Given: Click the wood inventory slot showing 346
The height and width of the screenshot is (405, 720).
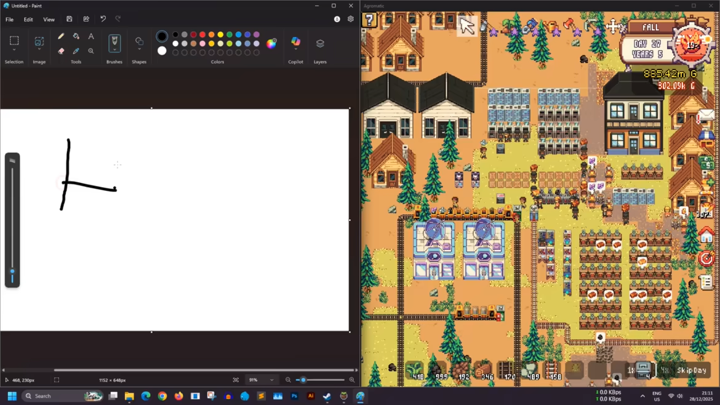Looking at the screenshot, I should [483, 370].
